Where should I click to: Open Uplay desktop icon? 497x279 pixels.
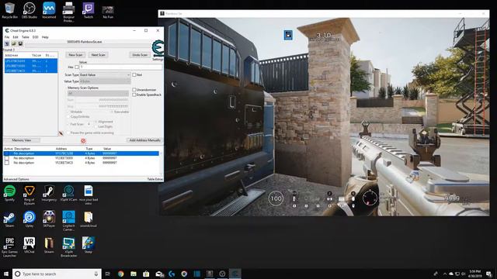click(x=30, y=219)
